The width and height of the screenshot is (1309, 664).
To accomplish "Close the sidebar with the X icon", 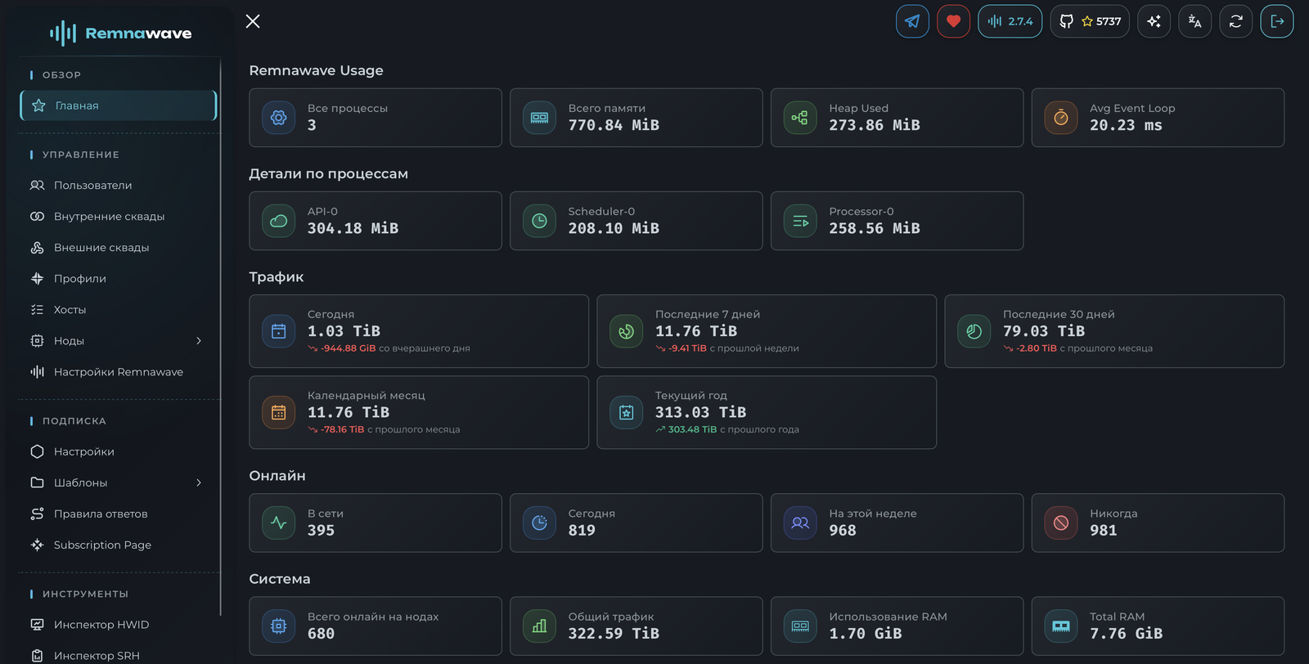I will click(x=253, y=21).
